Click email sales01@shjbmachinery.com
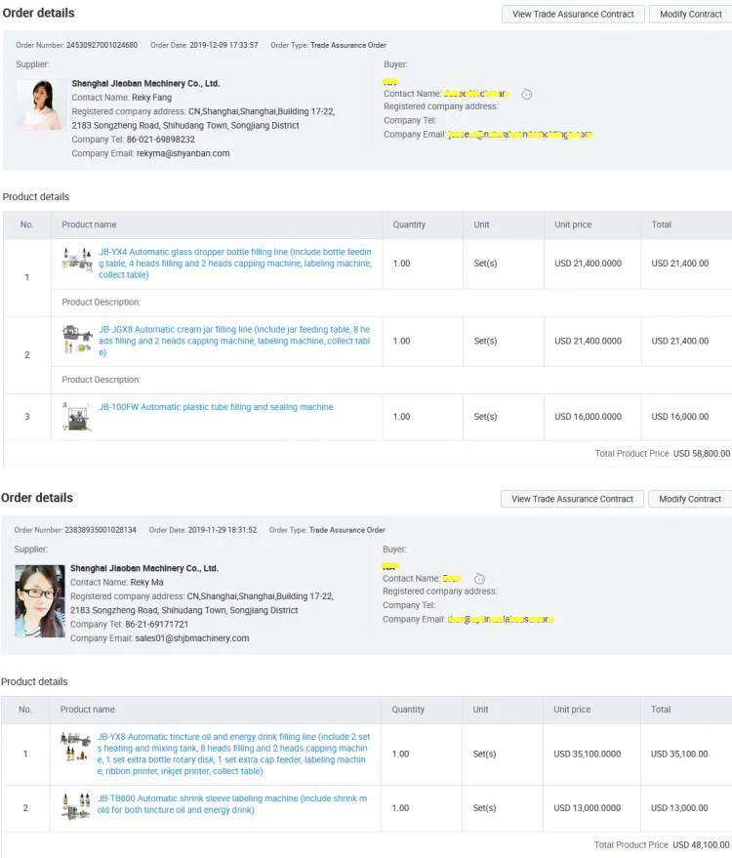The image size is (732, 858). (192, 638)
